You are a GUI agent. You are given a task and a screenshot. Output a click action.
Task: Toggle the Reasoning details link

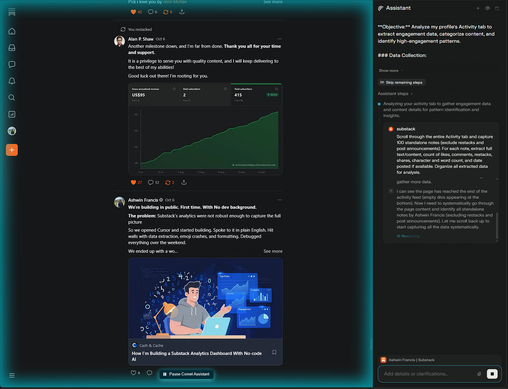click(408, 236)
